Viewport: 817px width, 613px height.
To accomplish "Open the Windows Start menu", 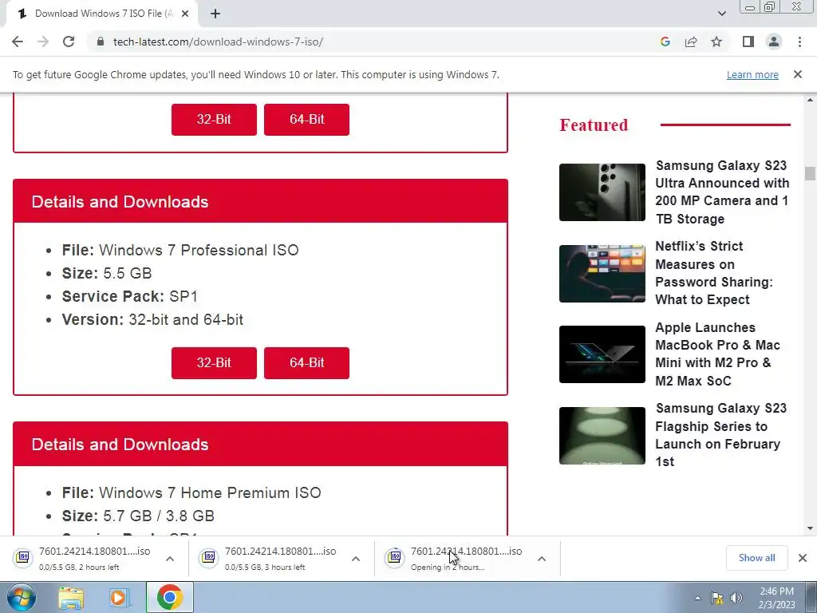I will click(21, 597).
